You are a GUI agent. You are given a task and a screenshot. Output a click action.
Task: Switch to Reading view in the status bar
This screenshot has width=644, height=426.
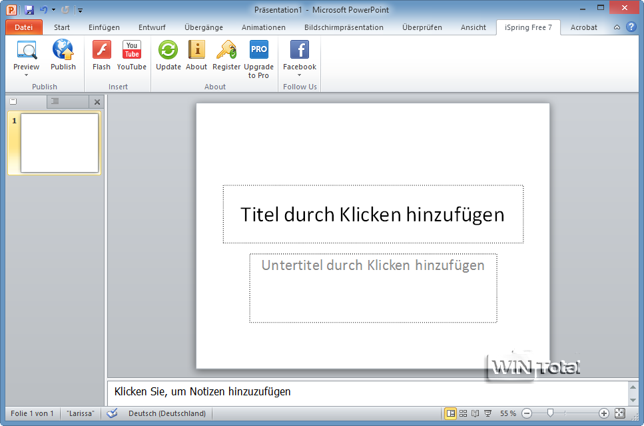point(475,413)
